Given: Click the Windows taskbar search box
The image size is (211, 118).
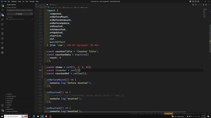Looking at the screenshot, I should click(x=16, y=116).
